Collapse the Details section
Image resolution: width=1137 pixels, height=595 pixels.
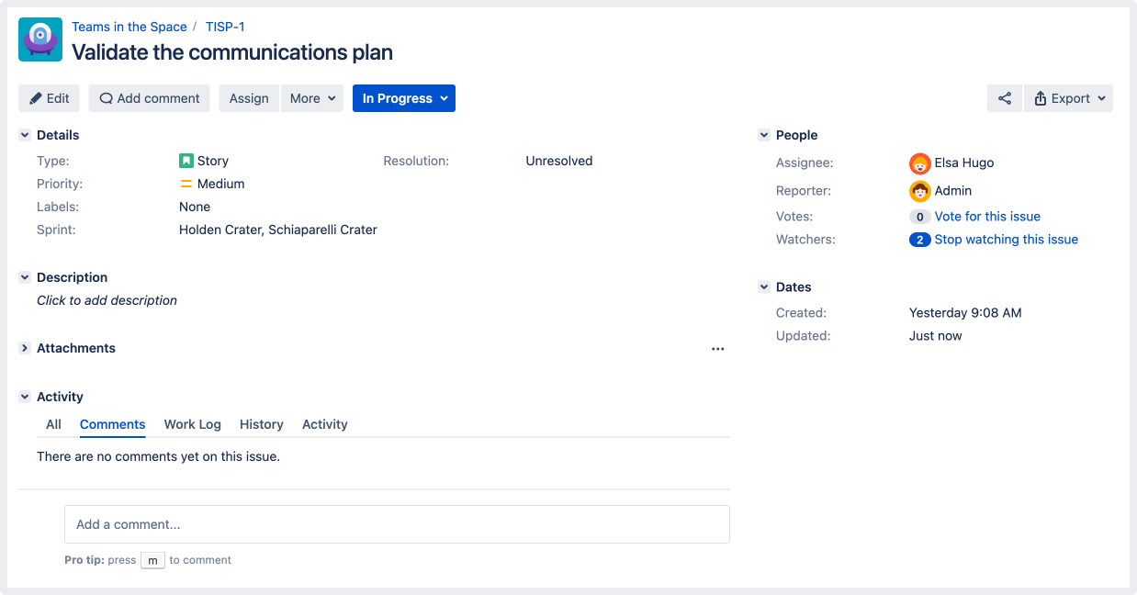tap(25, 135)
